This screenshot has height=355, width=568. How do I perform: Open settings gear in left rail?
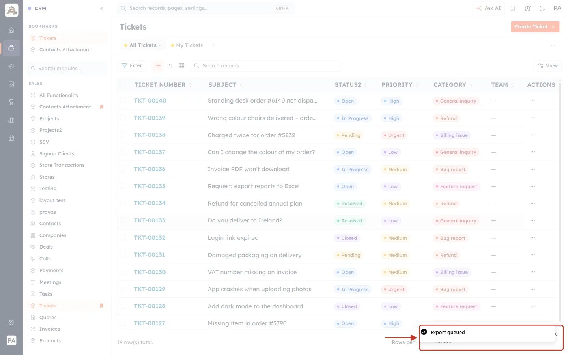click(11, 323)
